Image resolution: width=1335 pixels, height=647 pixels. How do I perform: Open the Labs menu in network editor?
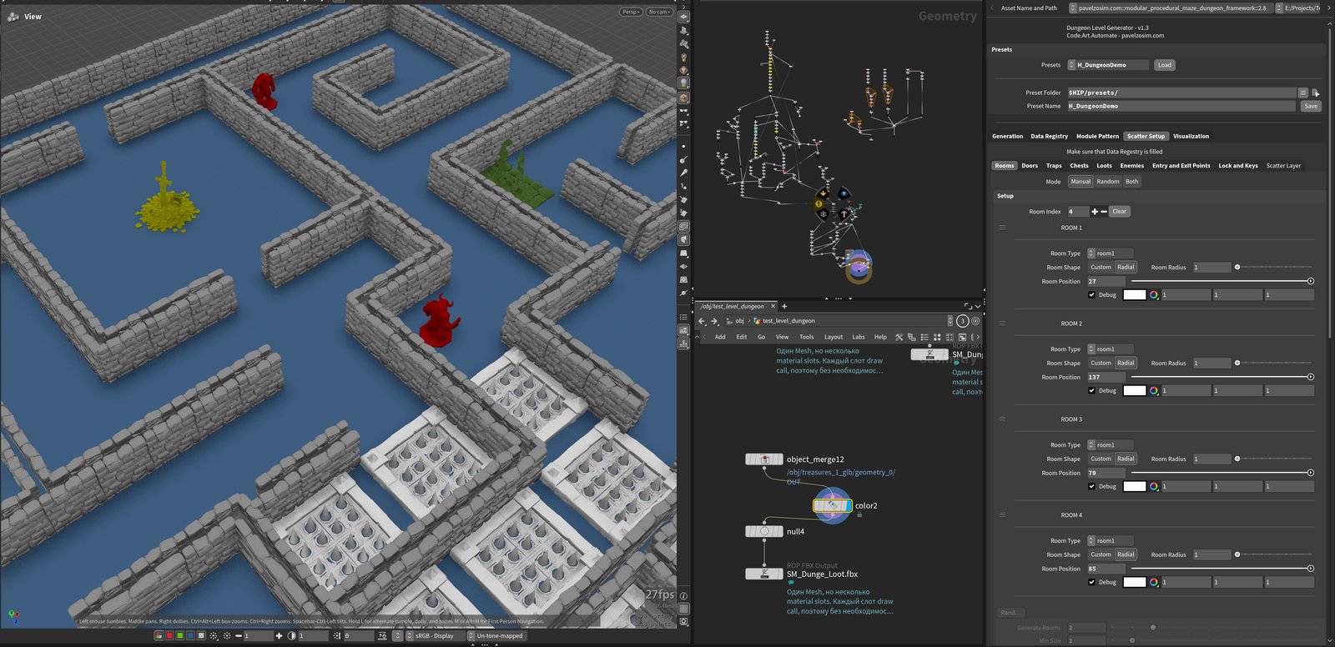pyautogui.click(x=858, y=337)
